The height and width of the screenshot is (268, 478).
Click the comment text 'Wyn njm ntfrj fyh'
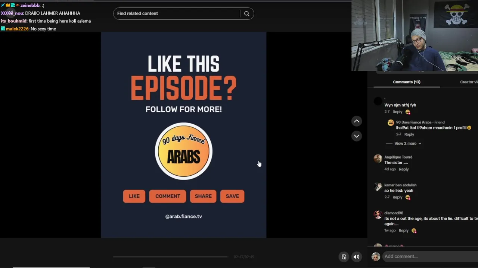click(x=400, y=105)
